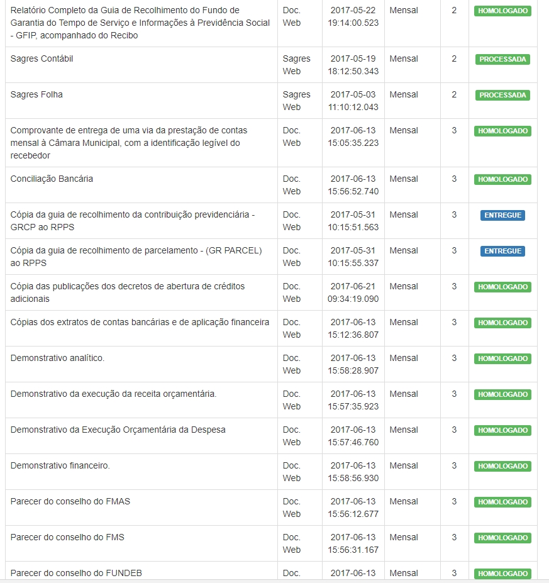Click the PROCESSADA badge for Sagres Folha

tap(502, 95)
